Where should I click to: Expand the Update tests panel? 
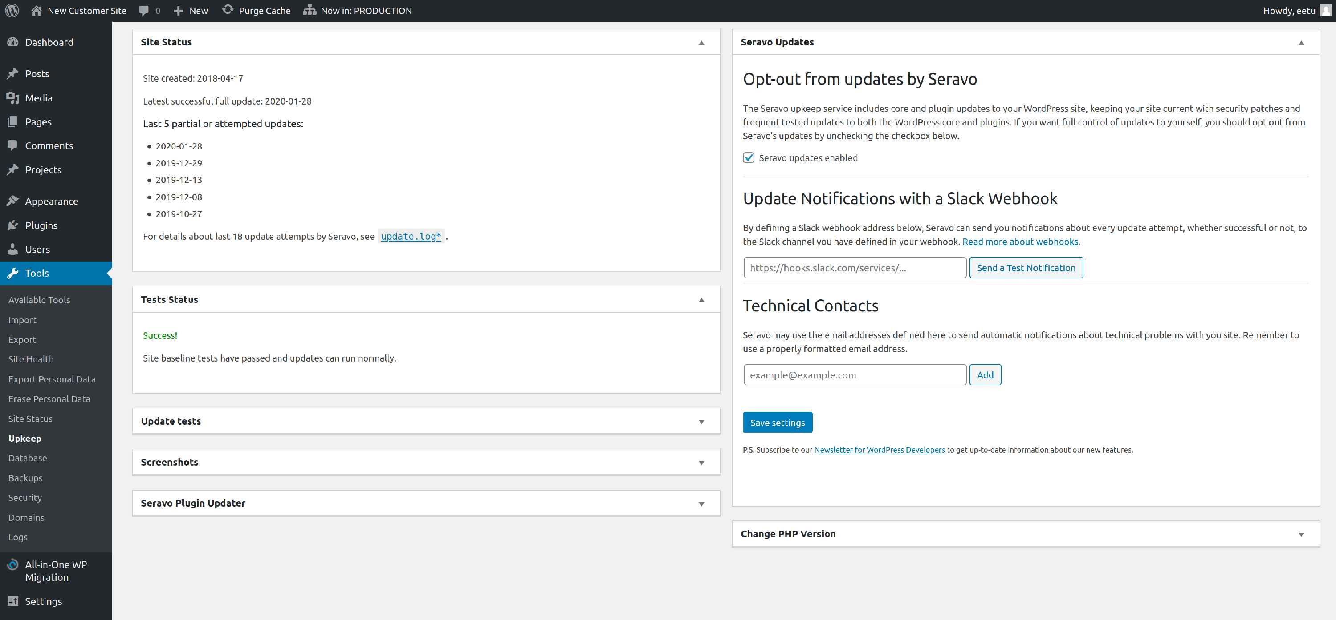(701, 422)
